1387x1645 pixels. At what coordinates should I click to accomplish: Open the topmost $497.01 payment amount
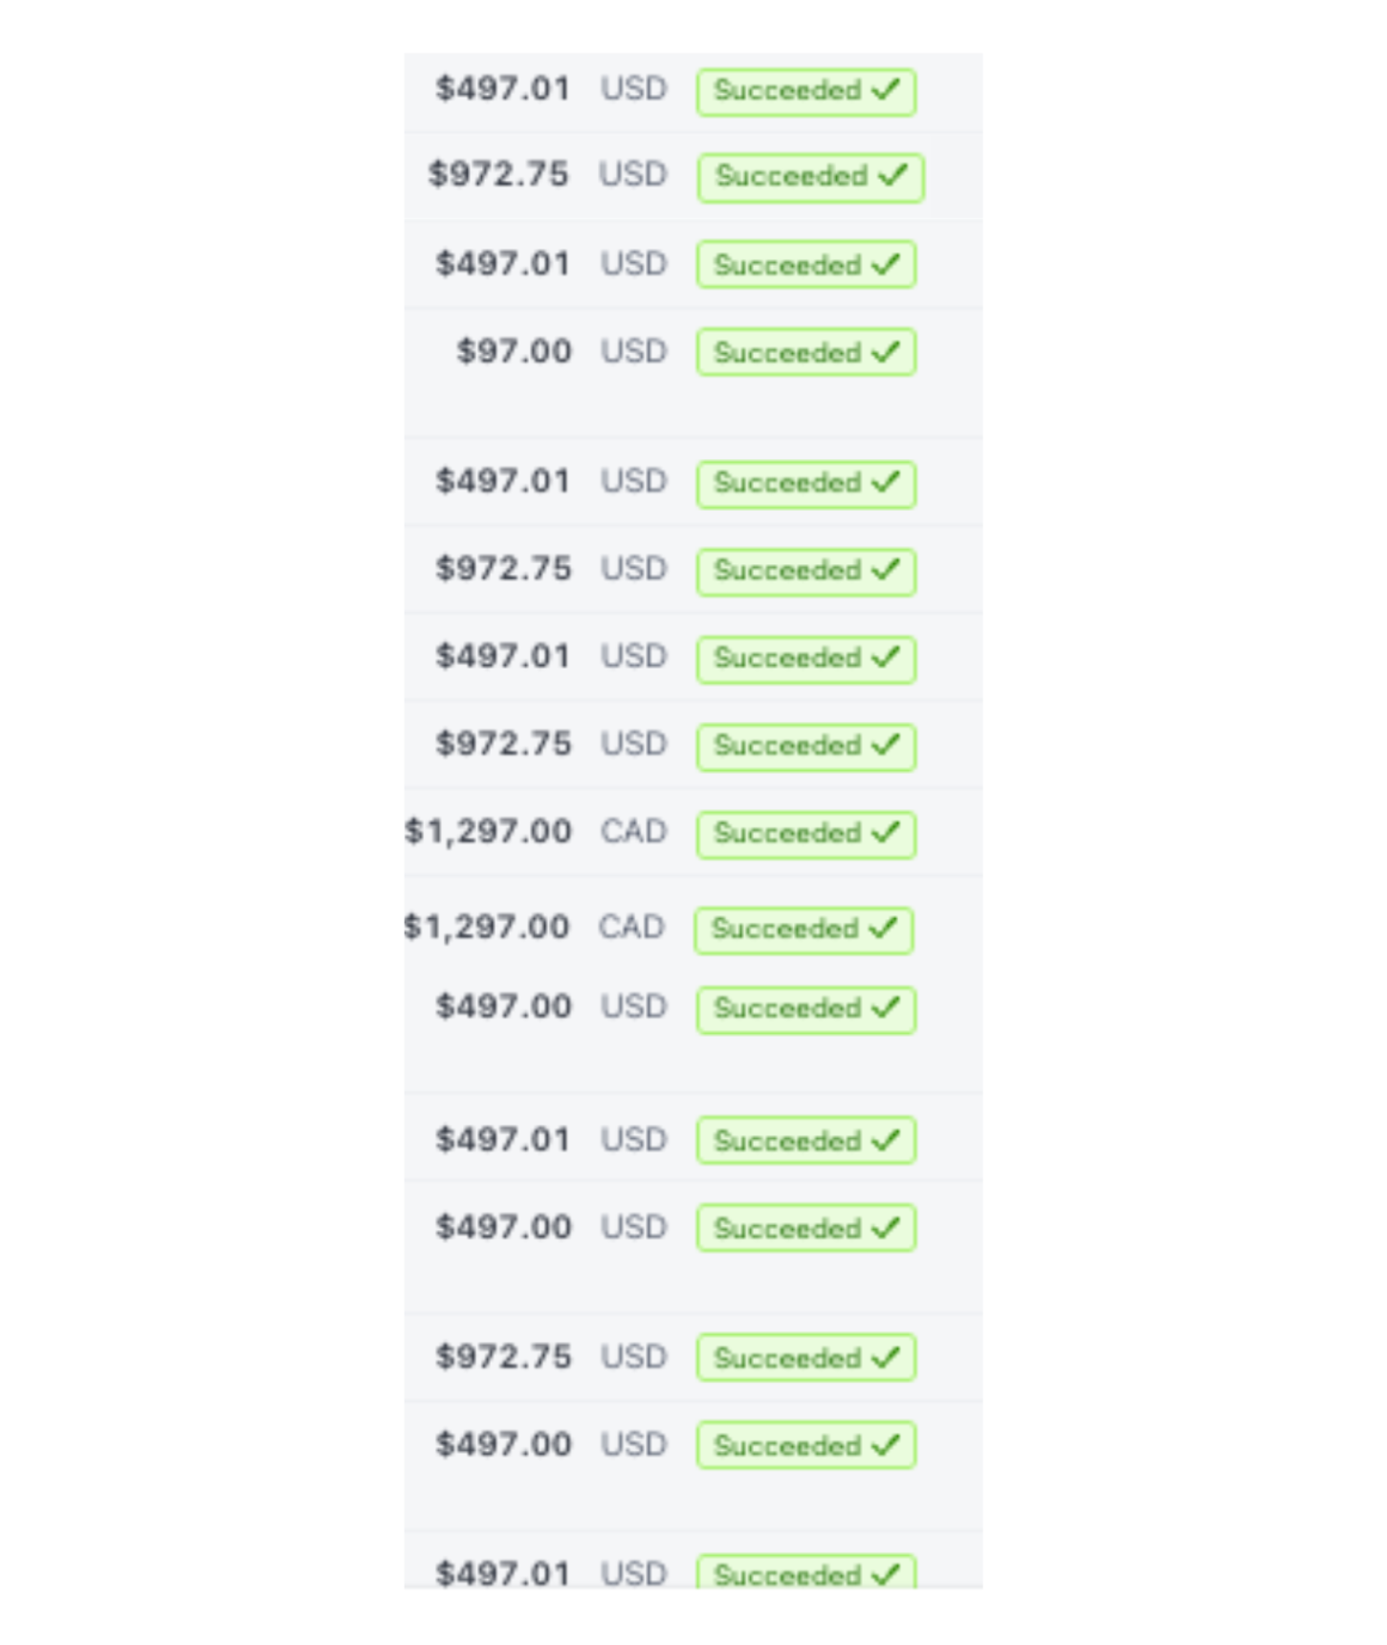coord(502,89)
